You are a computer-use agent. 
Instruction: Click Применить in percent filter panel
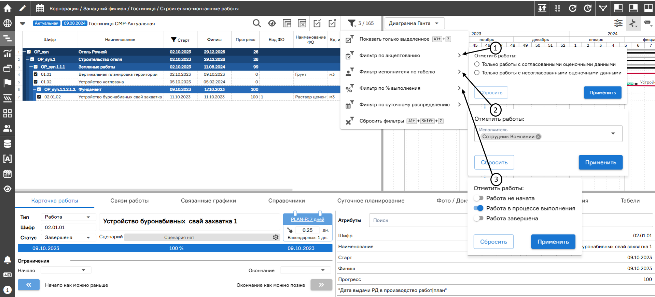click(x=553, y=241)
